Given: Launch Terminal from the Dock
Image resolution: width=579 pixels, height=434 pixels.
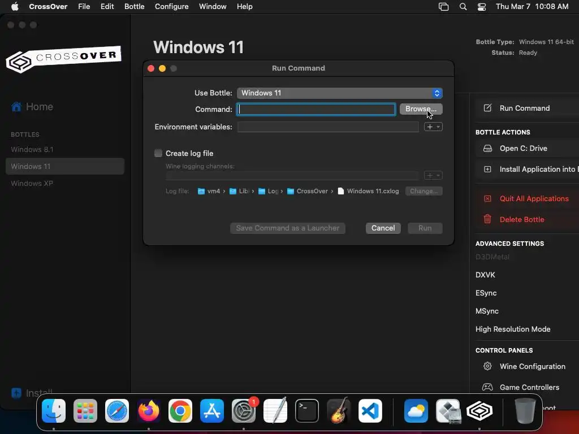Looking at the screenshot, I should coord(307,411).
